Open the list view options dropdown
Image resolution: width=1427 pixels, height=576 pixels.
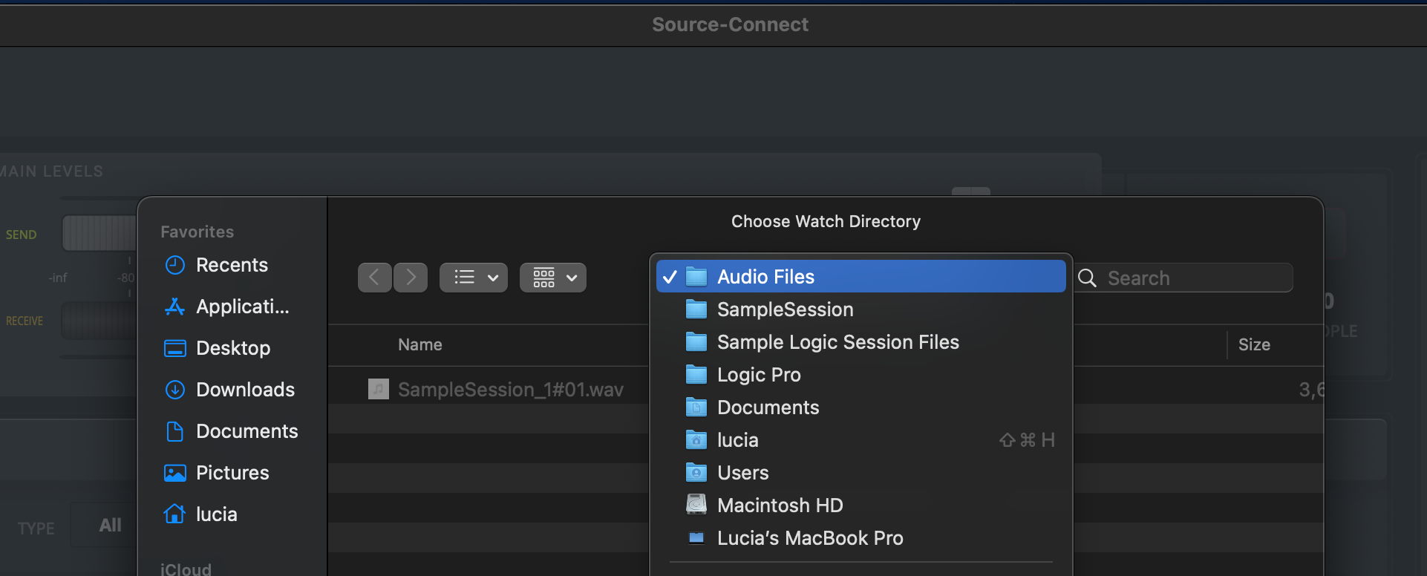(474, 278)
